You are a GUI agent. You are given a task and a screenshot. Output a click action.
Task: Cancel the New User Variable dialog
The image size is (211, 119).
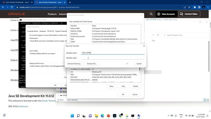tap(139, 63)
